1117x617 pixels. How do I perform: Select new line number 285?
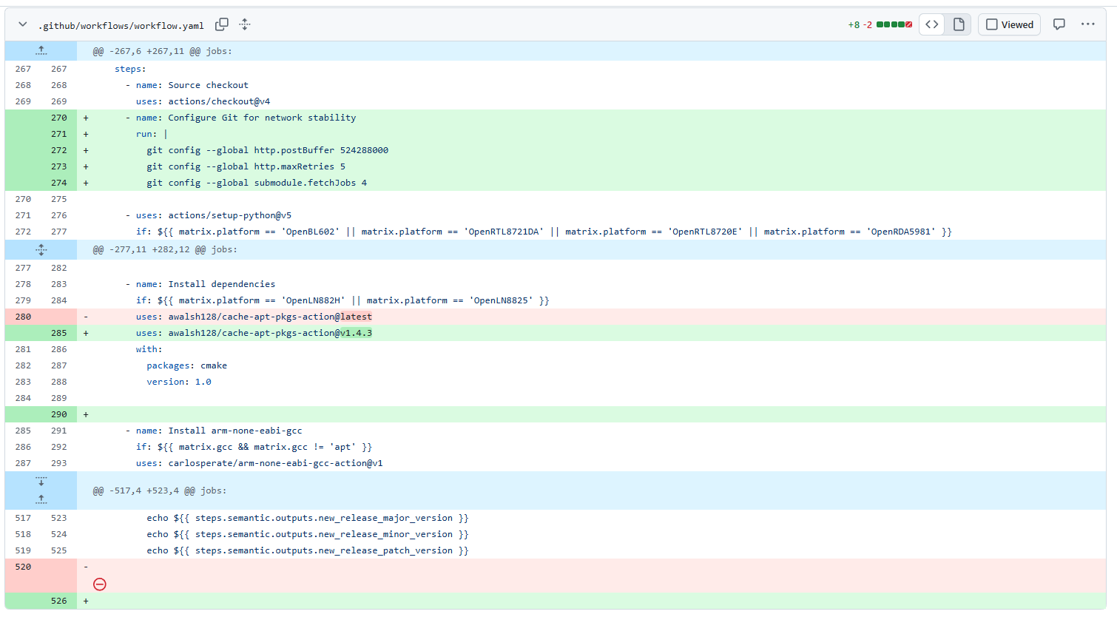point(59,333)
